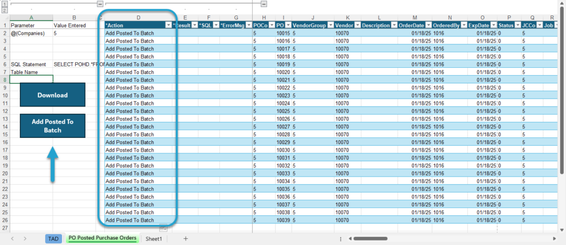Click the Add Posted To Batch button
566x245 pixels.
(53, 126)
